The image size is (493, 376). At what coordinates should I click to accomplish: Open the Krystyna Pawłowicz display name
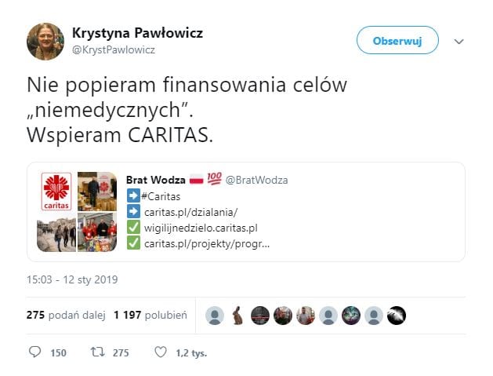137,33
